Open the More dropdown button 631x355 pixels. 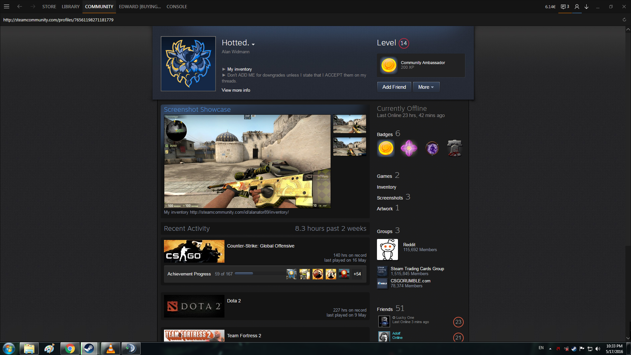coord(426,87)
